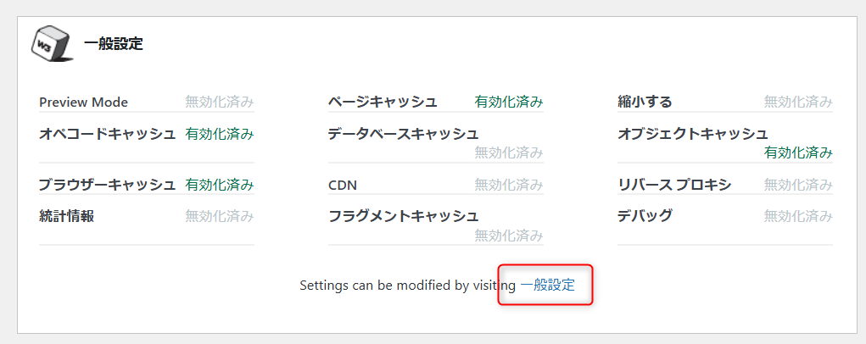Viewport: 866px width, 344px height.
Task: Select the ブラウザーキャッシュ label
Action: (107, 185)
